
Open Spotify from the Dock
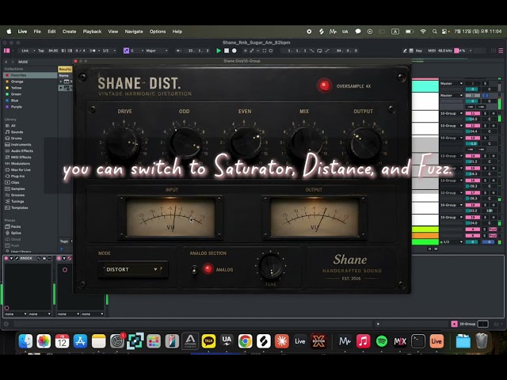click(382, 341)
